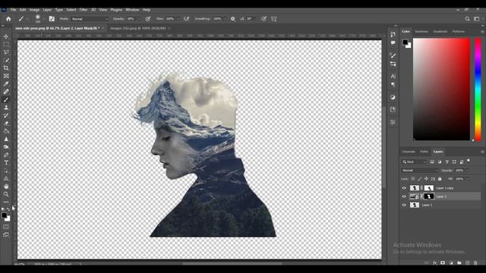Viewport: 486px width, 273px height.
Task: Select the Crop tool
Action: coord(6,67)
